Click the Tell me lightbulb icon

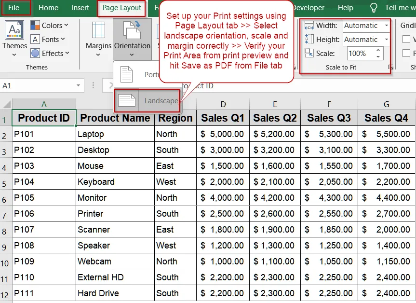tap(374, 8)
